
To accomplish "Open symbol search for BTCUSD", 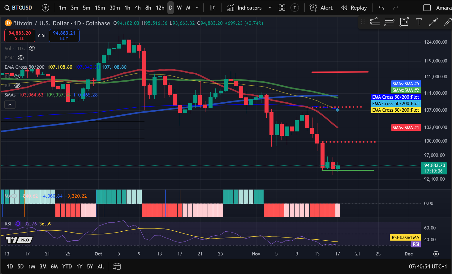I will pos(19,8).
